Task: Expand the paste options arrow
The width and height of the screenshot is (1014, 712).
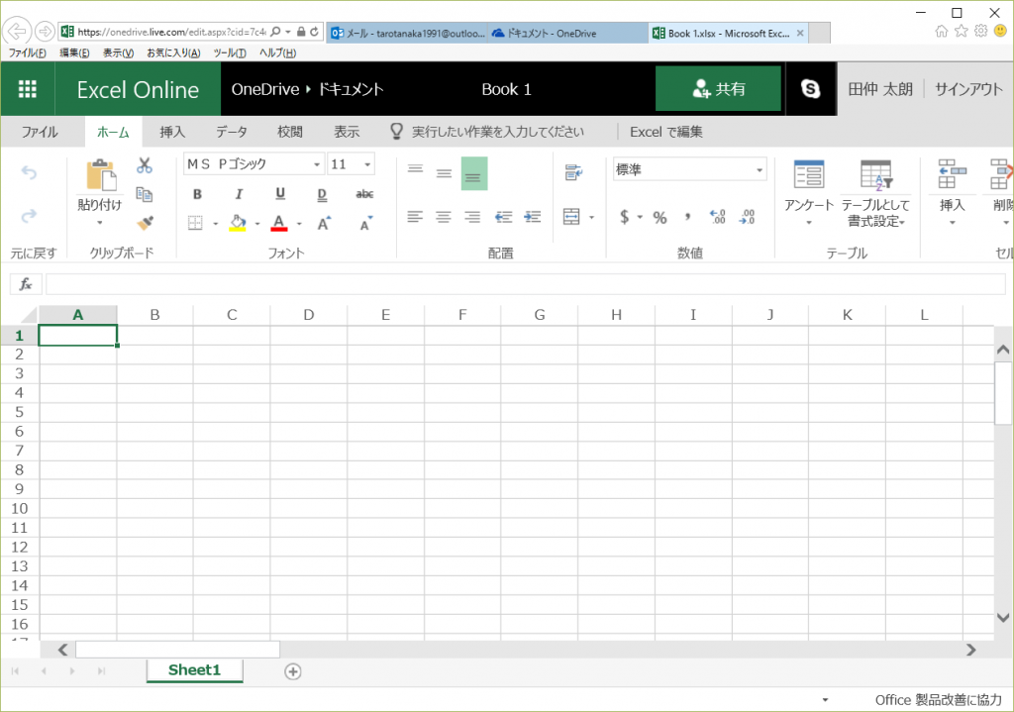Action: 100,223
